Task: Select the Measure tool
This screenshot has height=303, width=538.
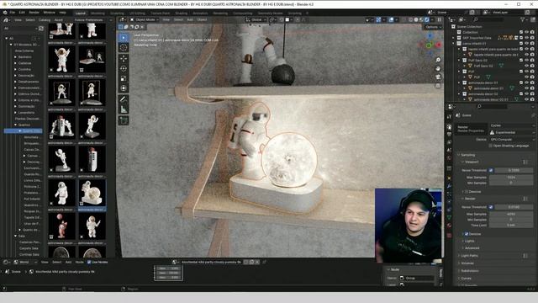Action: click(124, 109)
